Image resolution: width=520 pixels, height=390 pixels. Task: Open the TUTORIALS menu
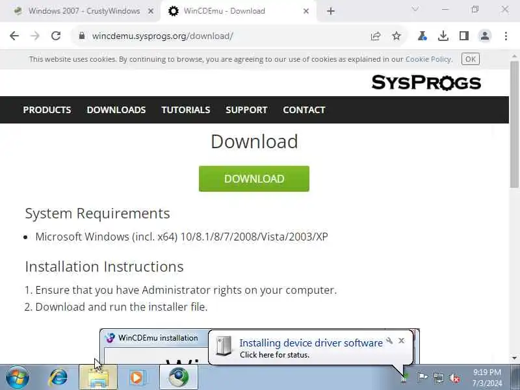tap(186, 110)
